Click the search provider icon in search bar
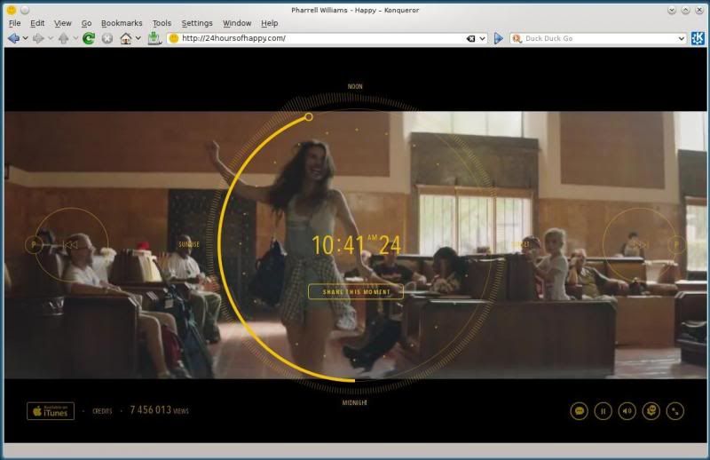Screen dimensions: 710x460 pos(517,38)
